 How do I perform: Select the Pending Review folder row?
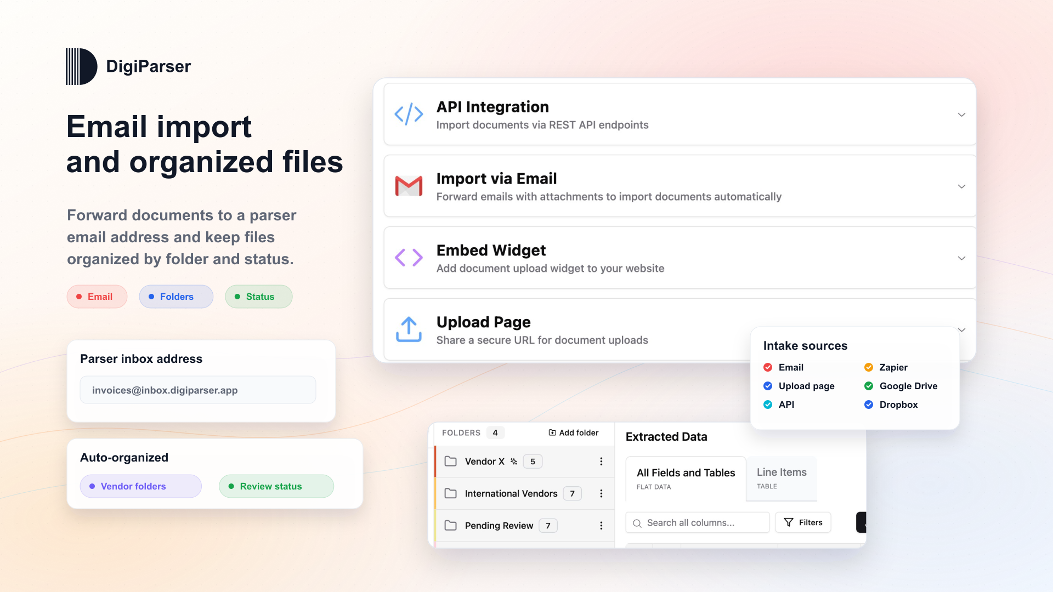525,526
